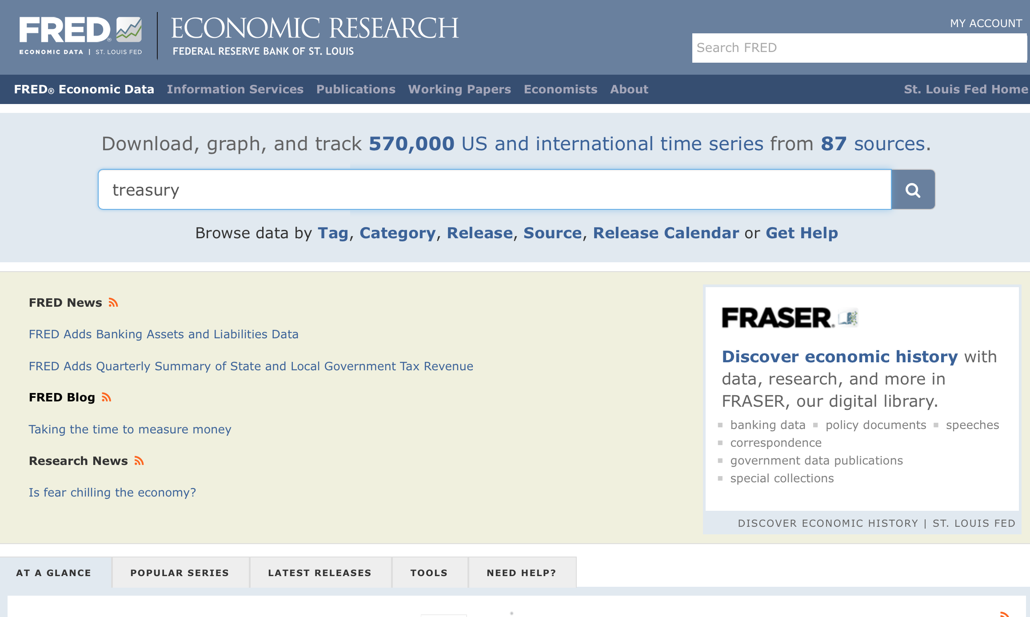Open FRED Adds Banking Assets and Liabilities Data
The width and height of the screenshot is (1030, 617).
tap(164, 334)
